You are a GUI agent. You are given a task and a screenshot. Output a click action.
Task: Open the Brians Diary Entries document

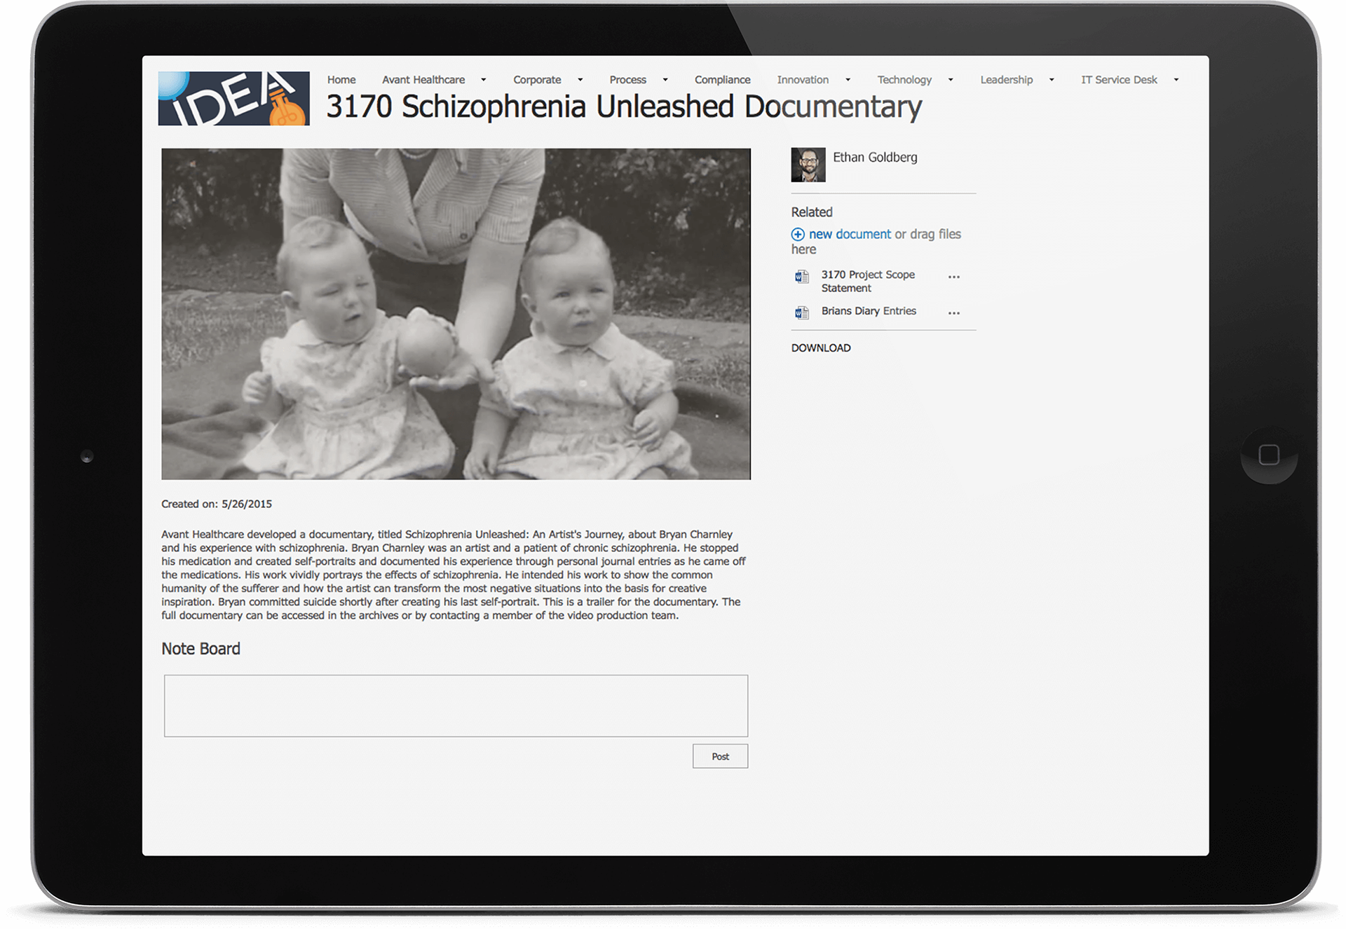pos(869,311)
